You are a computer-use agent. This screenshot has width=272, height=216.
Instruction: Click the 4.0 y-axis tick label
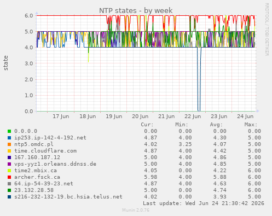pos(29,48)
